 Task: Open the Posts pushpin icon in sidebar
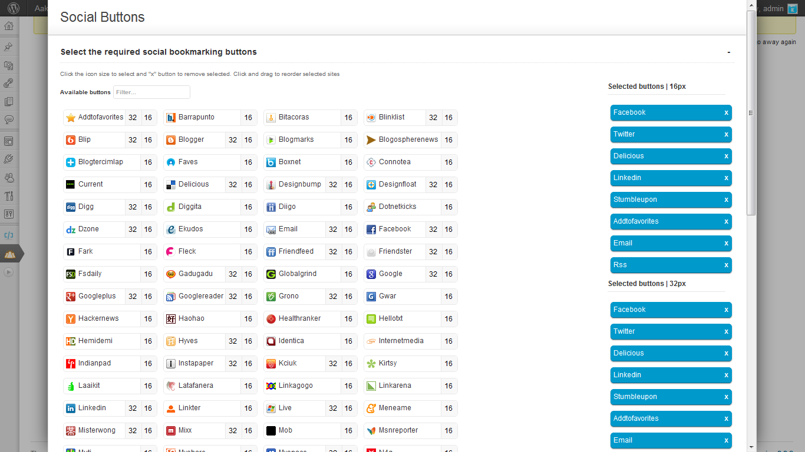[x=9, y=46]
